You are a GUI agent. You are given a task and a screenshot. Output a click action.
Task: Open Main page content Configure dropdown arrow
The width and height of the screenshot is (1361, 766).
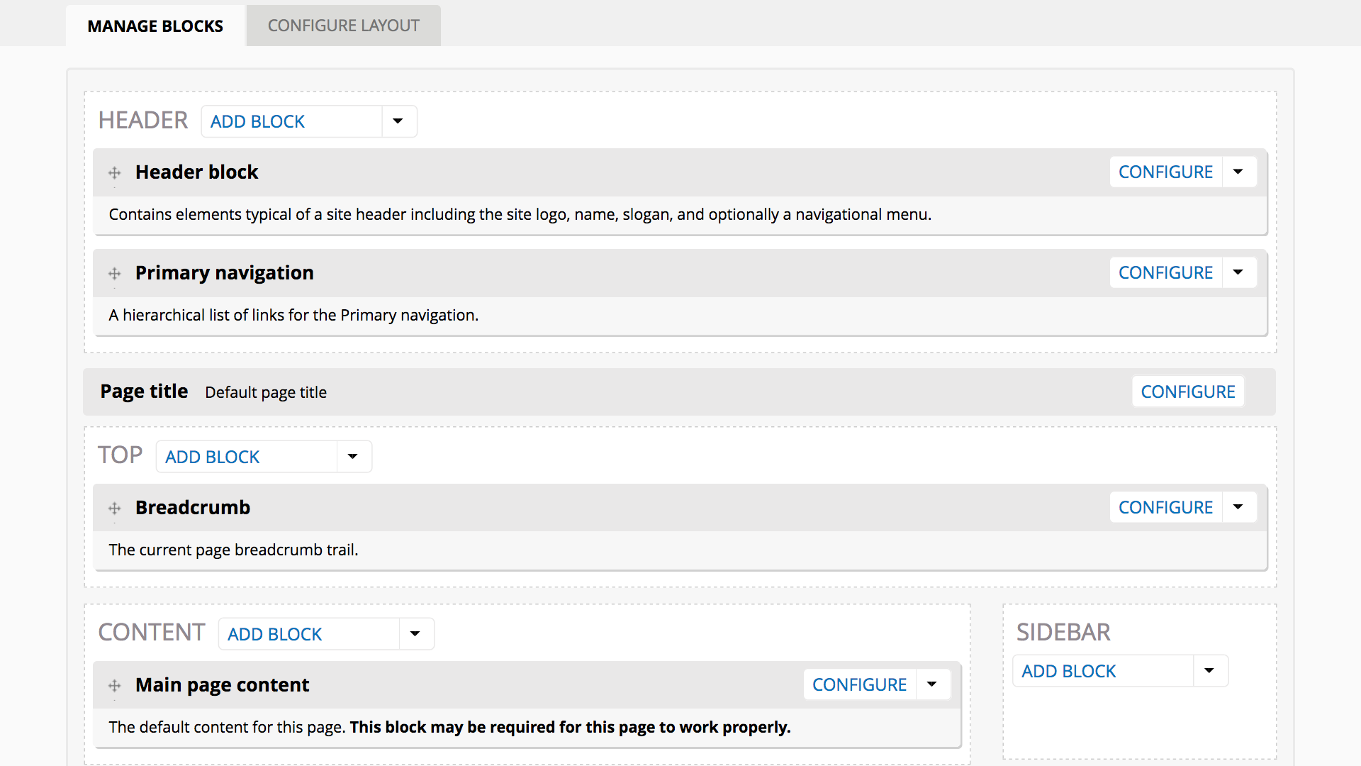(x=932, y=685)
